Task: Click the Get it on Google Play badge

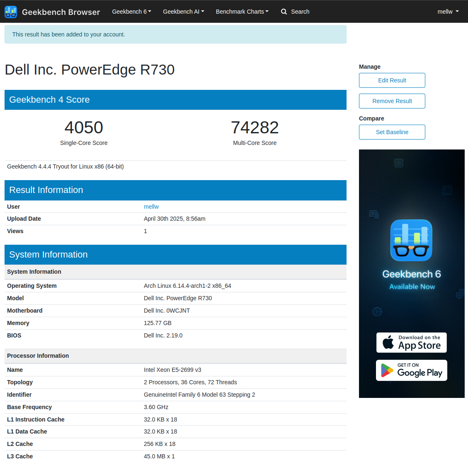Action: pos(411,370)
